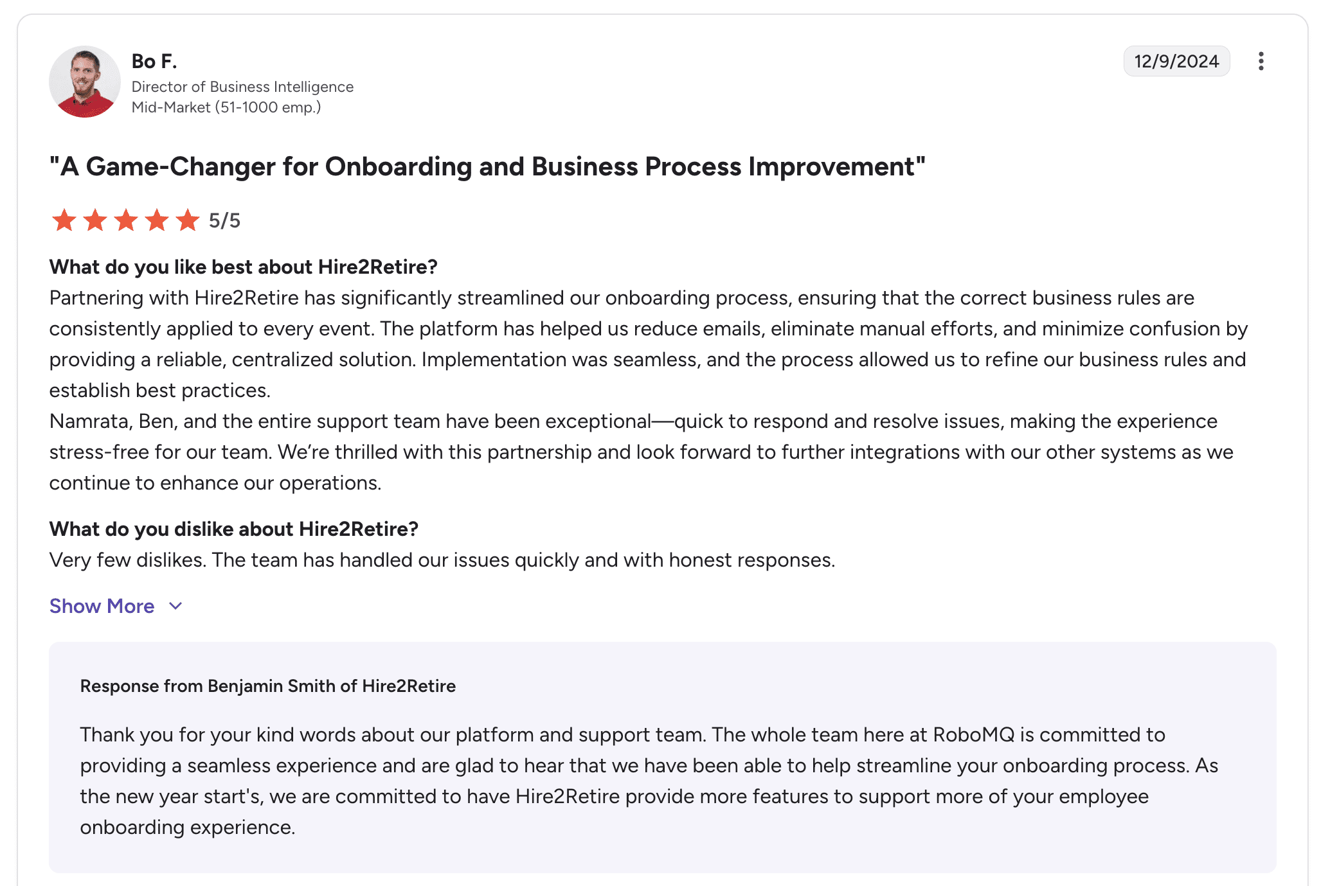This screenshot has width=1330, height=886.
Task: Click the fifth rating star
Action: coord(188,220)
